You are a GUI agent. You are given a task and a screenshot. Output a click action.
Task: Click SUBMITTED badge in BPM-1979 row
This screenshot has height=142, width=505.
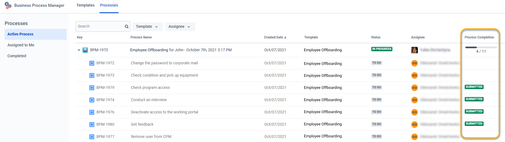point(474,87)
